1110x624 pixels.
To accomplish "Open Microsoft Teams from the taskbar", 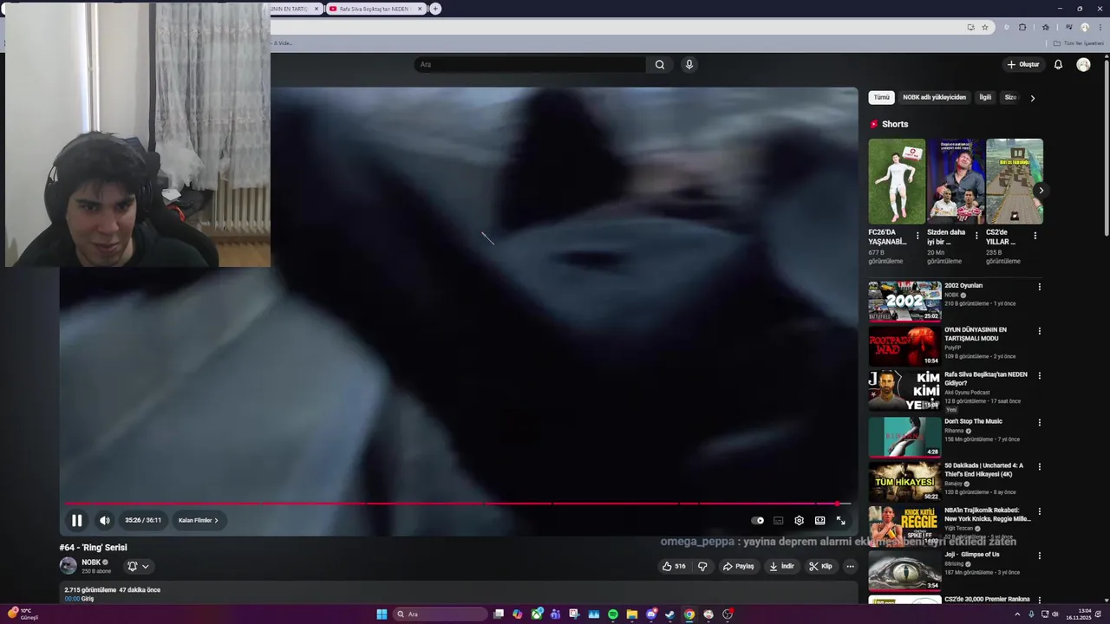I will [x=556, y=614].
